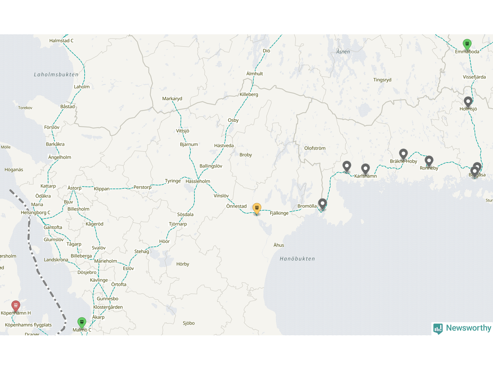Select the grey pin at Bräkne-Hoby
Viewport: 493px width, 370px height.
click(403, 155)
